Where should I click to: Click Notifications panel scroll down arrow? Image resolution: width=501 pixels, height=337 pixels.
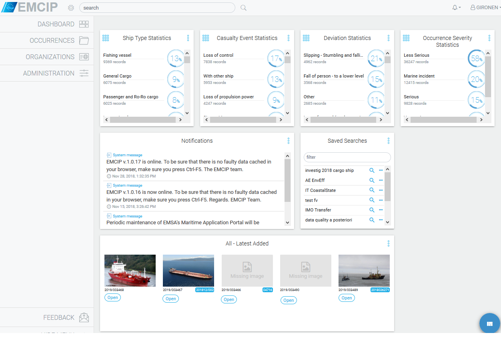click(287, 223)
